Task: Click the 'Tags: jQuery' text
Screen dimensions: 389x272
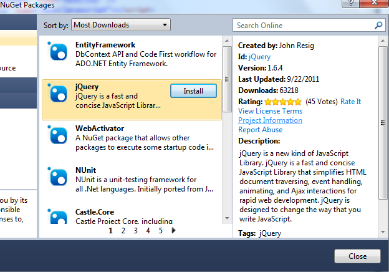Action: 260,233
